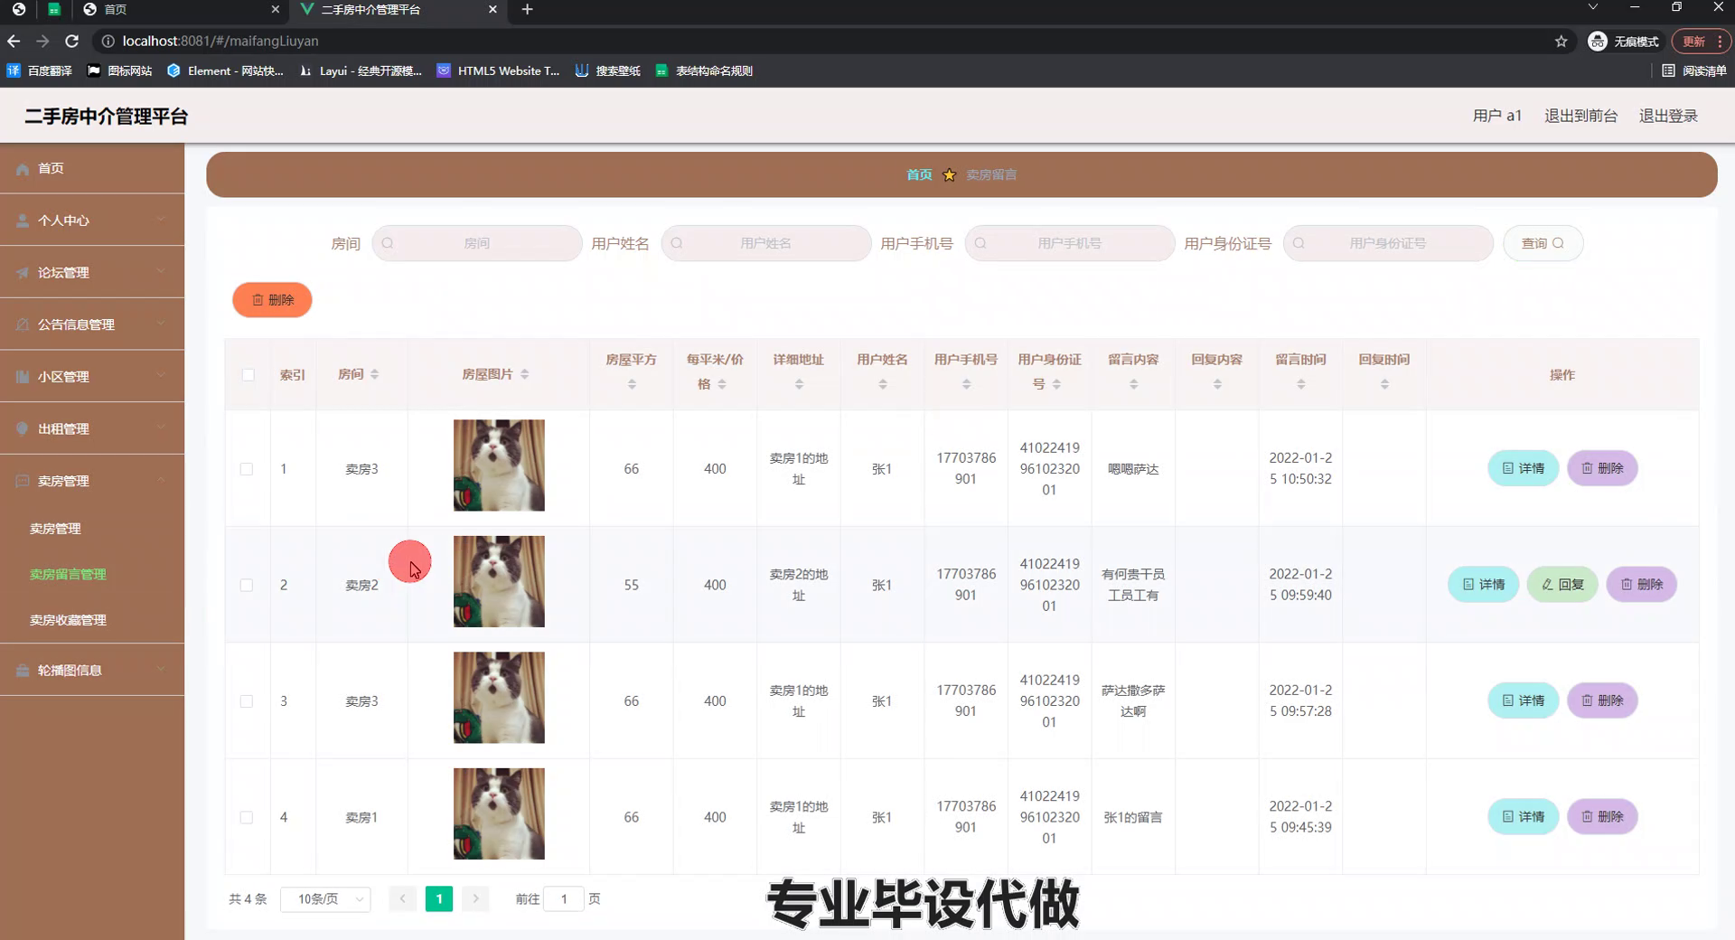
Task: Check the checkbox for row 3
Action: (247, 701)
